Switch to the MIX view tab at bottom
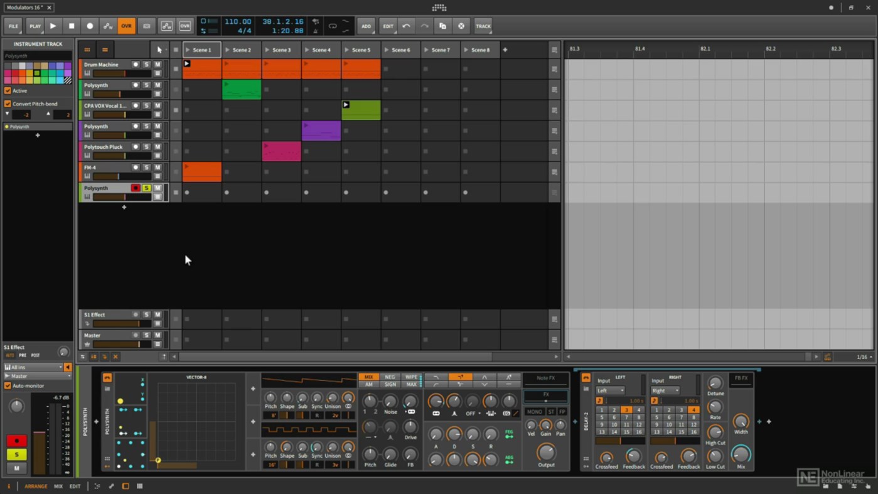 click(x=58, y=486)
